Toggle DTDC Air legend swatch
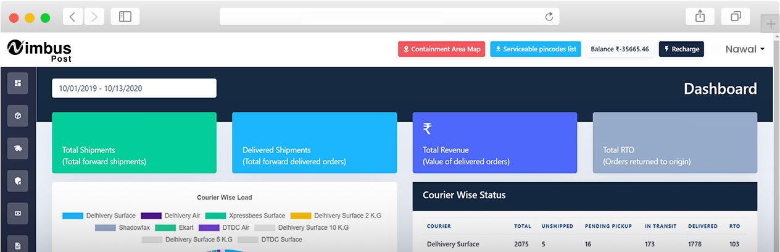Viewport: 780px width, 252px height. [209, 228]
